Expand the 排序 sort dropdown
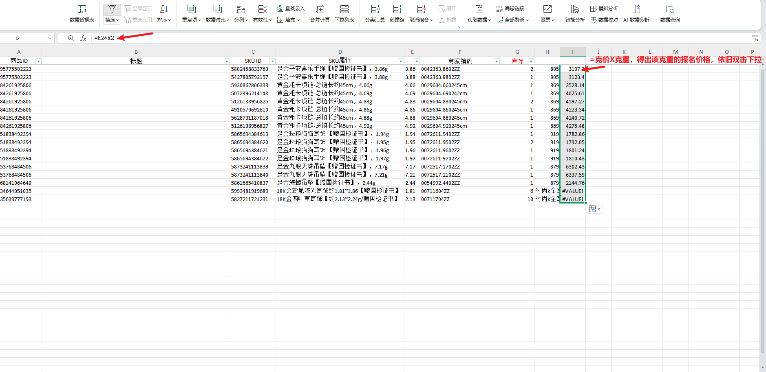Viewport: 766px width, 372px height. pos(164,20)
